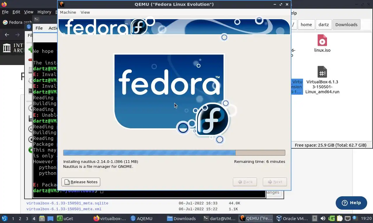373x223 pixels.
Task: Open Firefox View menu
Action: coord(29,12)
